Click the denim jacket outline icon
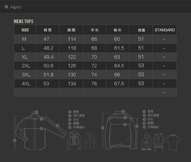Viewport: 191px width, 162px height. [x=75, y=140]
